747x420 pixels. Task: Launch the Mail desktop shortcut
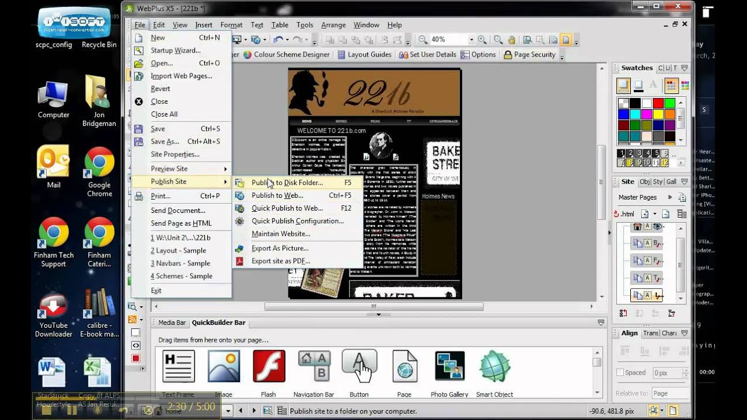(x=54, y=167)
